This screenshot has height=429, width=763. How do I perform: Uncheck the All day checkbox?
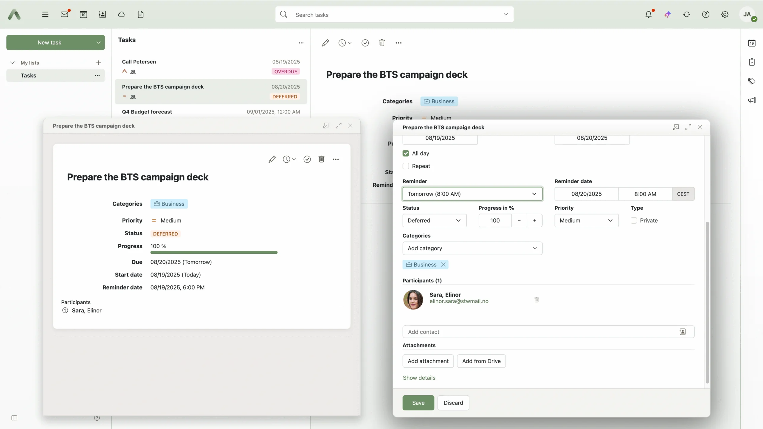click(x=406, y=153)
